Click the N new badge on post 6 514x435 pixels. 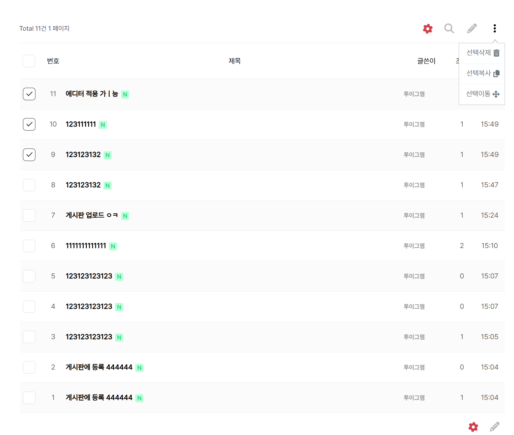[113, 246]
